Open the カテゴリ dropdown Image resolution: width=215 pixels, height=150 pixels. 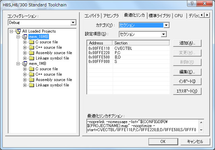166,25
